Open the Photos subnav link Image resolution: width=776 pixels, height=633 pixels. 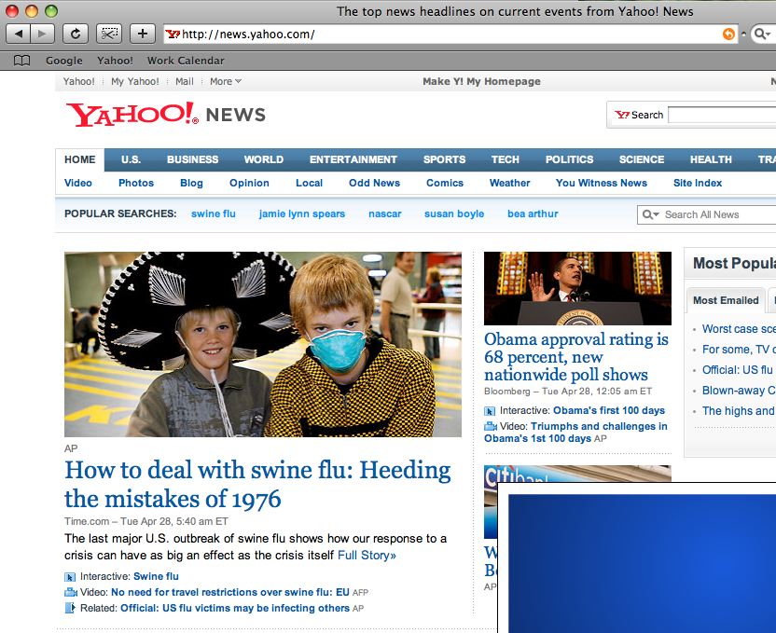click(136, 183)
